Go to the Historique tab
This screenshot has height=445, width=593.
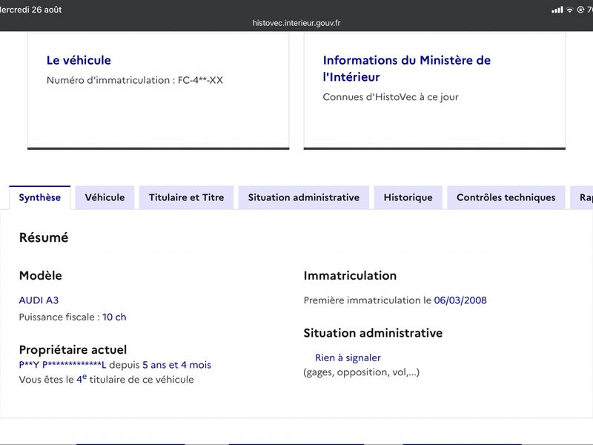(x=408, y=197)
